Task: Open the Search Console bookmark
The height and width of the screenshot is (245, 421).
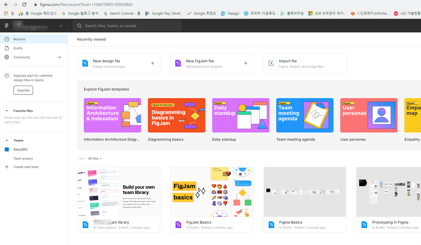Action: pyautogui.click(x=122, y=13)
